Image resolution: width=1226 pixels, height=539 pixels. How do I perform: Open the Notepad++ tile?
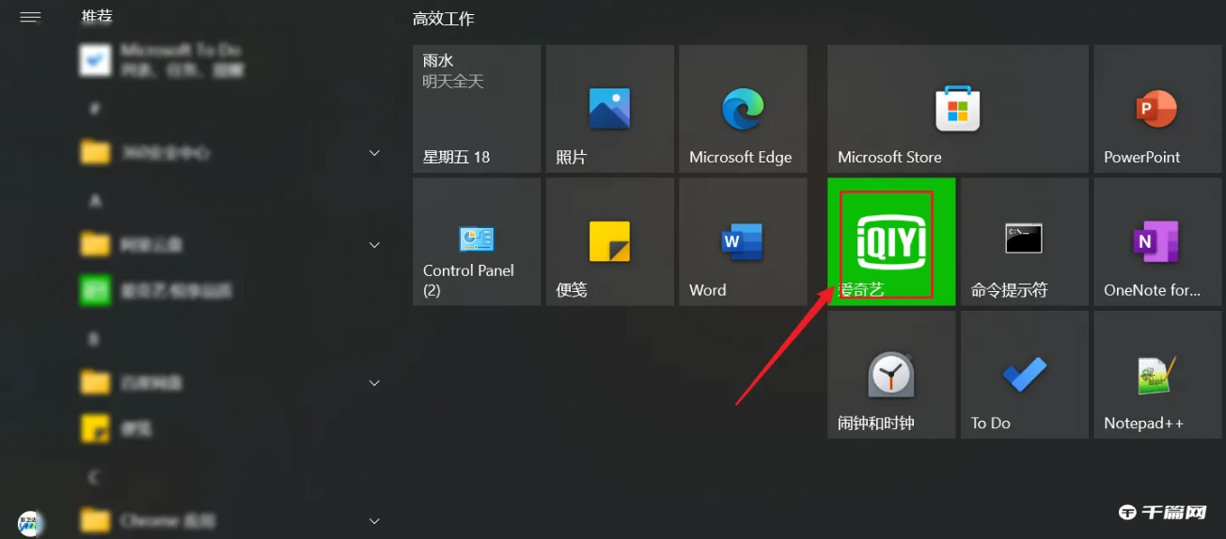pos(1156,376)
